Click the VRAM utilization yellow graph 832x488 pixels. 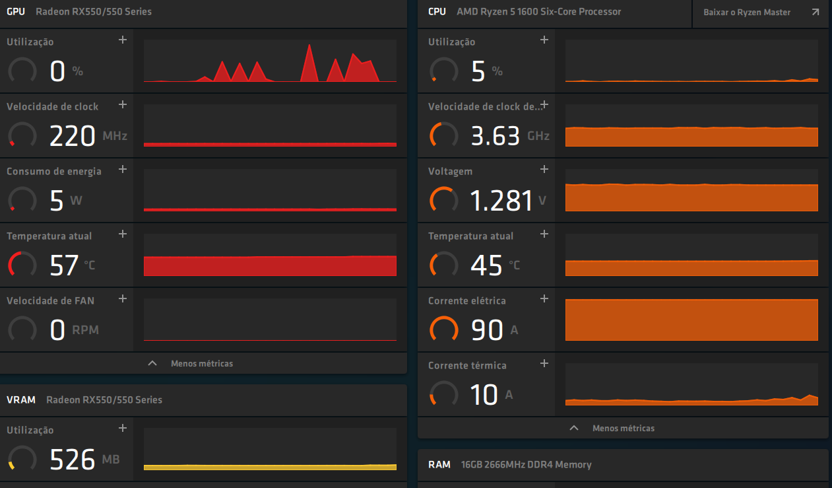(x=270, y=449)
